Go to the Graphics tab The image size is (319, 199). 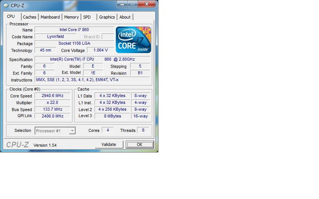(107, 17)
